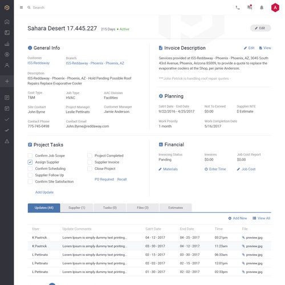Check the Confirm Site Satisfaction checkbox

[x=30, y=182]
